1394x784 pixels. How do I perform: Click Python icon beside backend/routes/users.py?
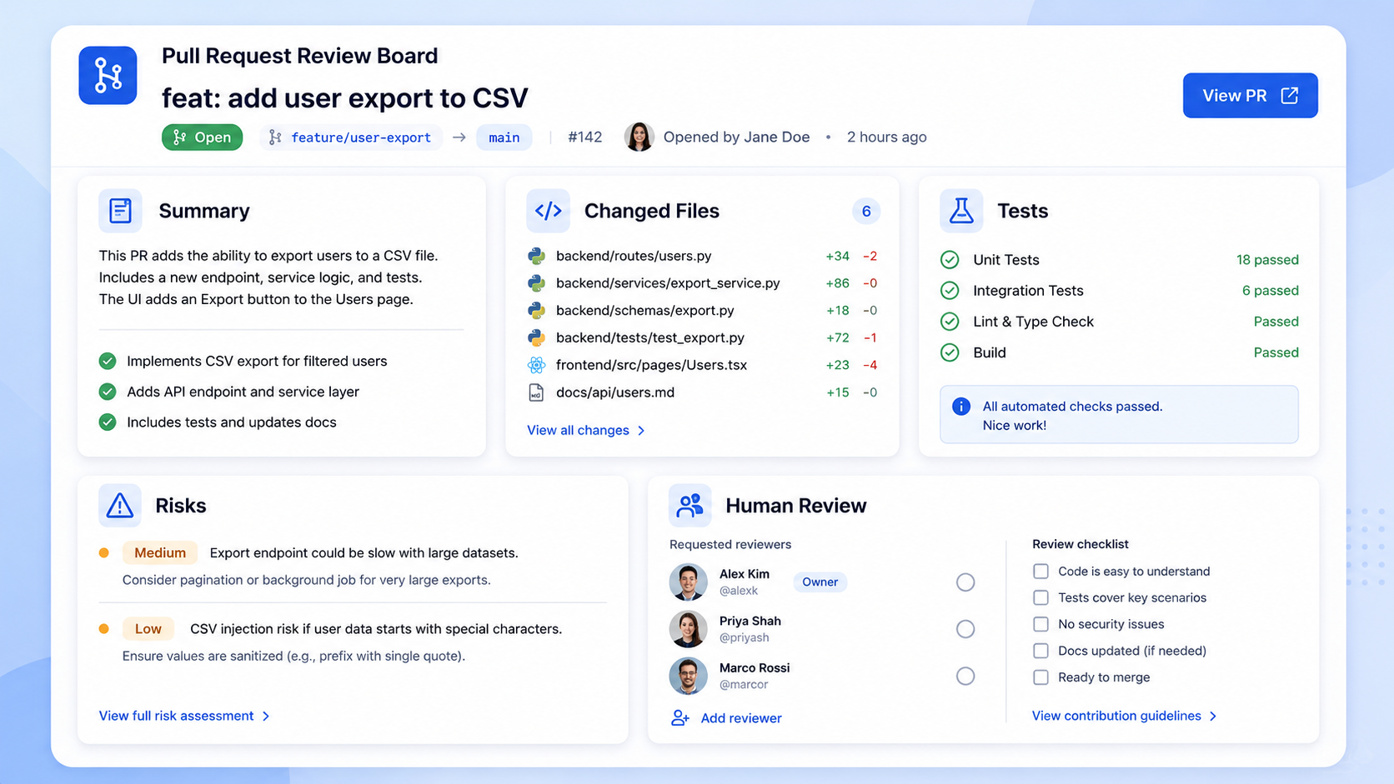536,256
